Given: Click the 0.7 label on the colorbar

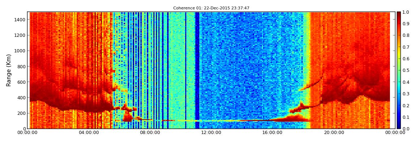Looking at the screenshot, I should 406,47.
